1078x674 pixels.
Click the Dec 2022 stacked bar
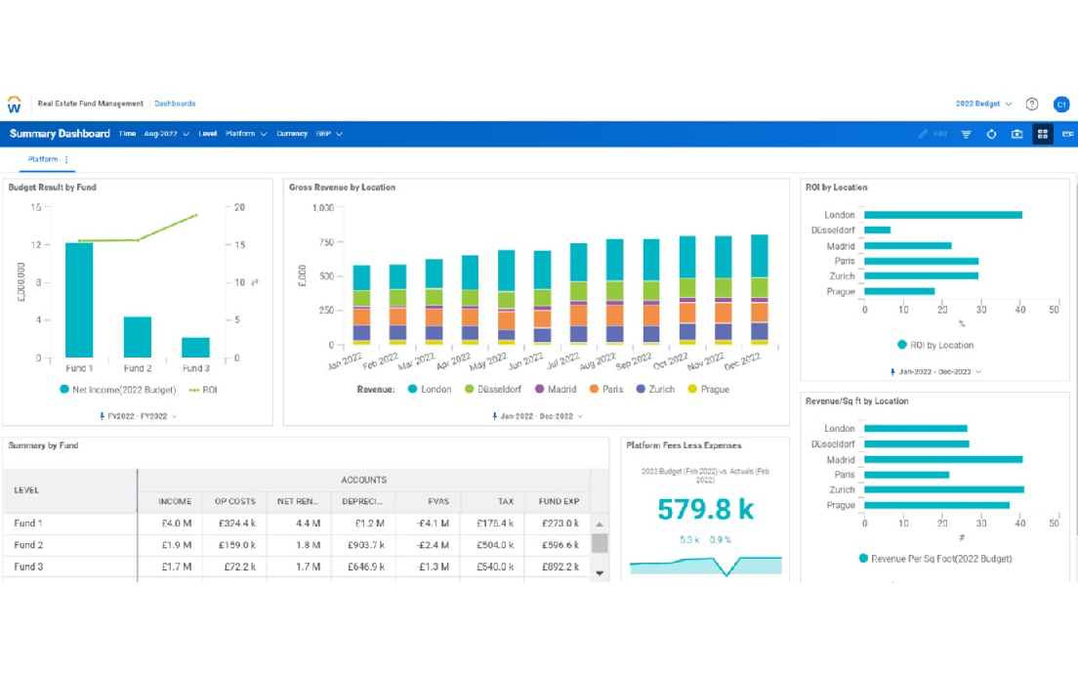click(760, 289)
